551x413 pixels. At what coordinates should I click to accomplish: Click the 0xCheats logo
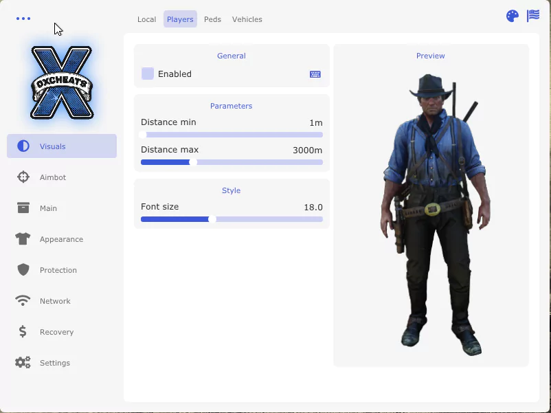[62, 82]
